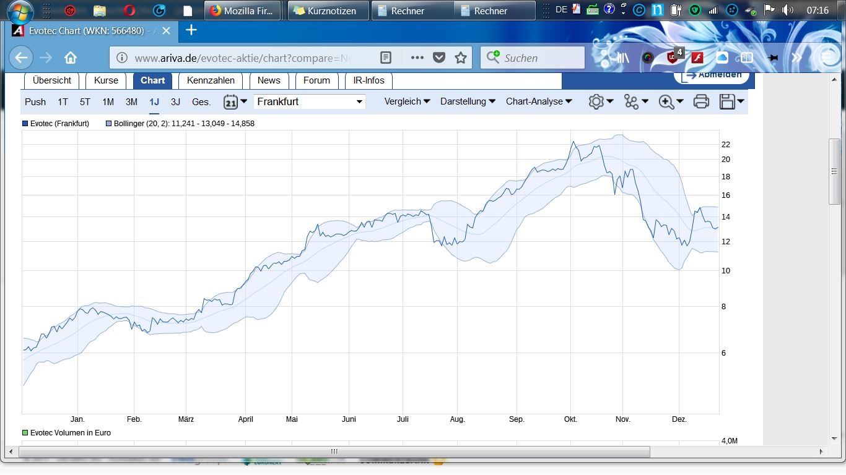
Task: Click the Evotec (Frankfurt) legend square
Action: [x=25, y=123]
